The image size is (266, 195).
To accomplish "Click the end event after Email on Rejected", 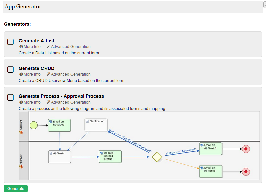I will (246, 172).
